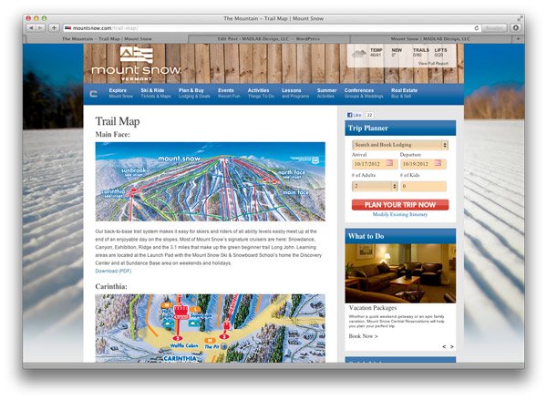The width and height of the screenshot is (547, 400).
Task: Click the Vacation Packages room photo
Action: tap(400, 273)
